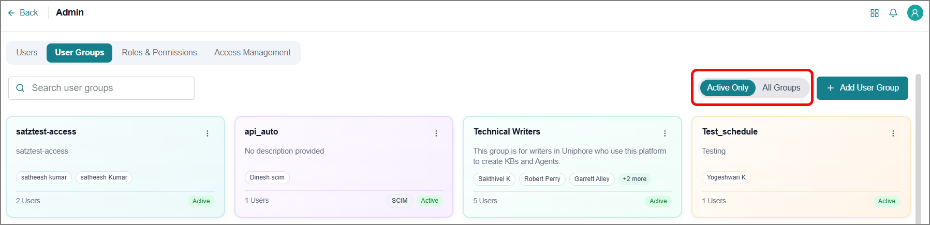Click Active status badge on api_auto
This screenshot has height=225, width=930.
click(x=430, y=201)
